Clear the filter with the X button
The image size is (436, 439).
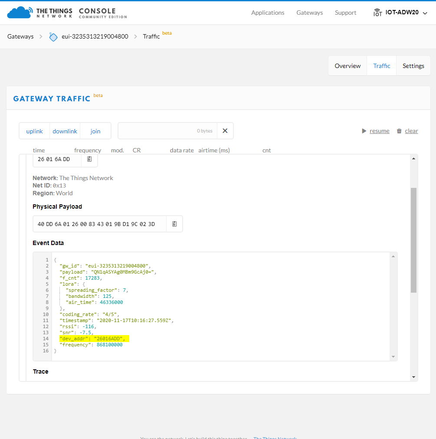(x=225, y=131)
